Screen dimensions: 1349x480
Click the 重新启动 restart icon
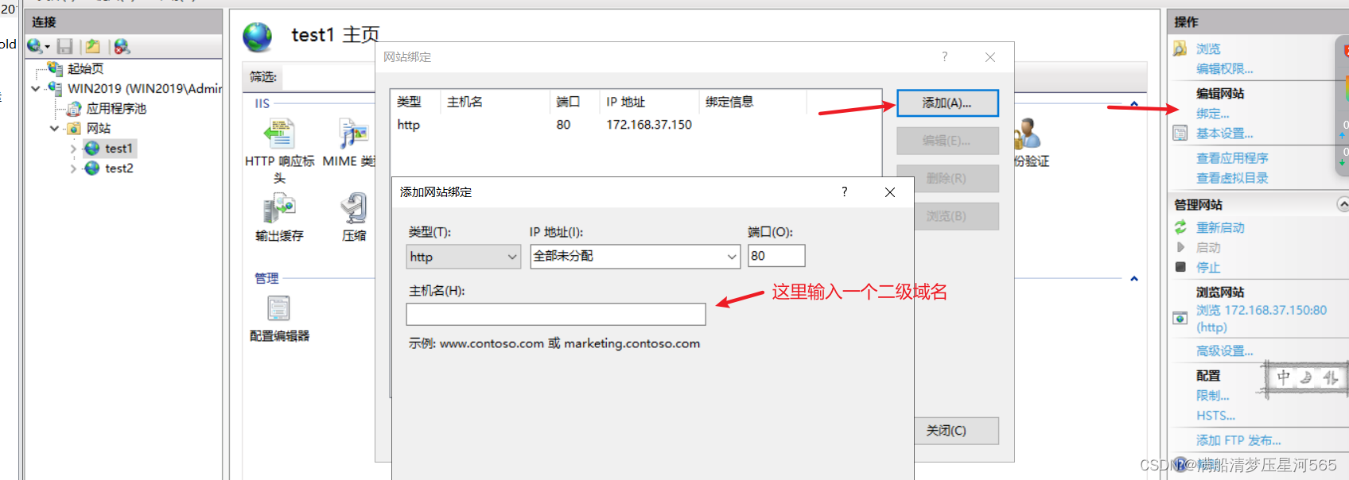[1180, 227]
